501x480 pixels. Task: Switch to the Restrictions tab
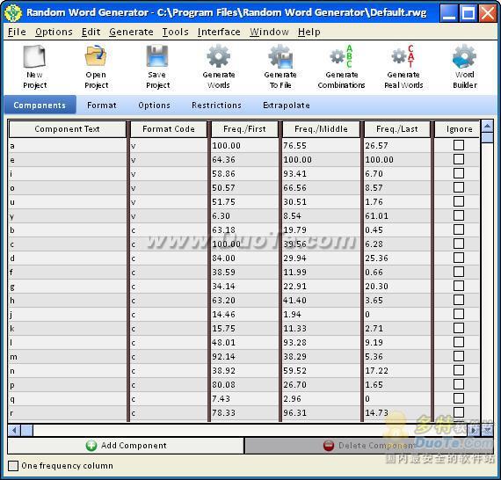[x=216, y=105]
